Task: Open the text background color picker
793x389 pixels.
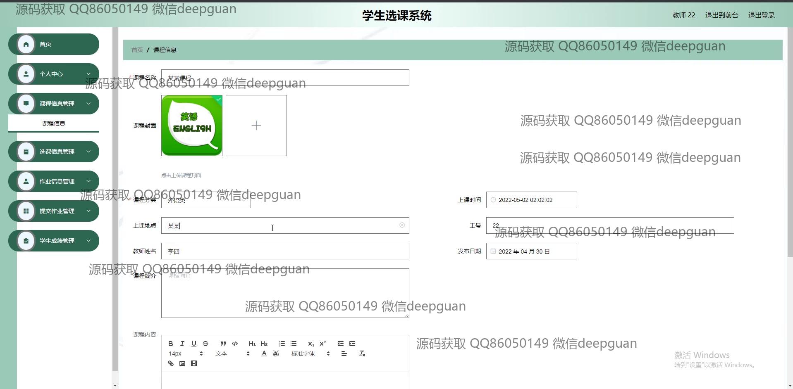Action: (276, 353)
